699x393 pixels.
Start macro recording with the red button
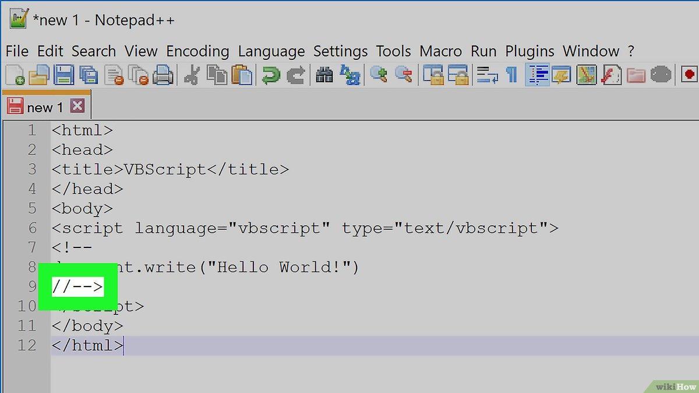(690, 75)
